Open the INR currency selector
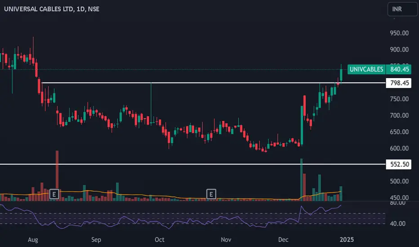 point(402,9)
